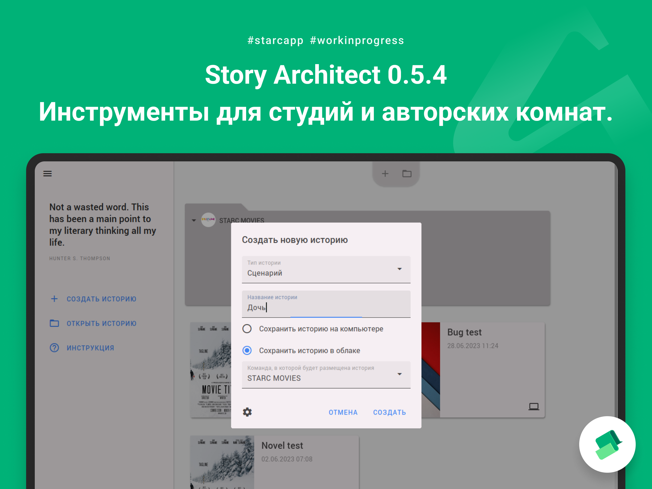This screenshot has width=652, height=489.
Task: Click the СОЗДАТЬ button in dialog
Action: 389,412
